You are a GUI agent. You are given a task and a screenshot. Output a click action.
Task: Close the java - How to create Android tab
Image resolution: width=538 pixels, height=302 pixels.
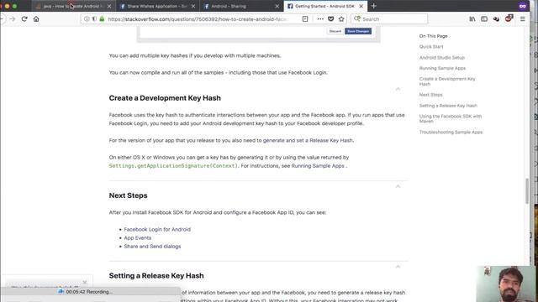click(x=109, y=6)
